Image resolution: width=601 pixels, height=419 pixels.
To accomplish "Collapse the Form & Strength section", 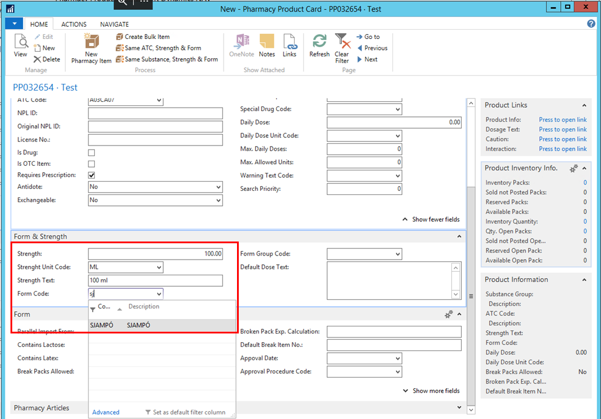I will pos(459,237).
